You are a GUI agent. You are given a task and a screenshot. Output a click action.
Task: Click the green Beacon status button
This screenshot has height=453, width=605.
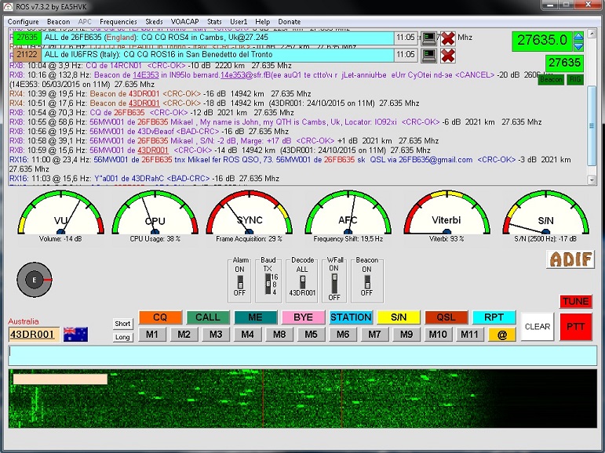point(551,79)
